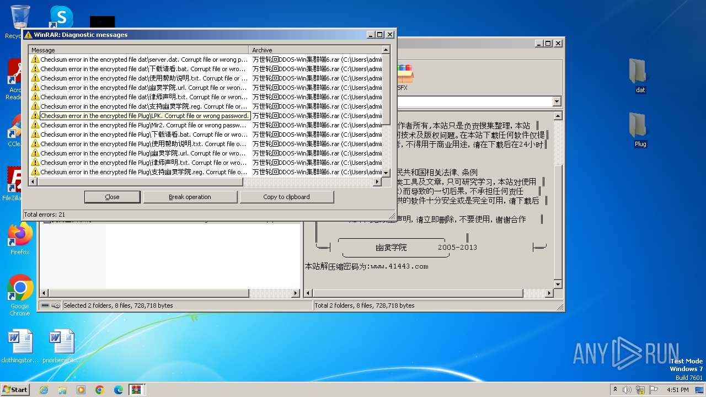706x397 pixels.
Task: Click the Total errors: 21 status text
Action: coord(45,214)
